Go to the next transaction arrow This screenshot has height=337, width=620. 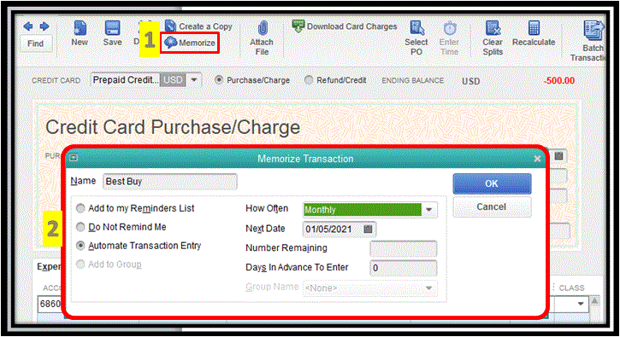click(x=44, y=26)
